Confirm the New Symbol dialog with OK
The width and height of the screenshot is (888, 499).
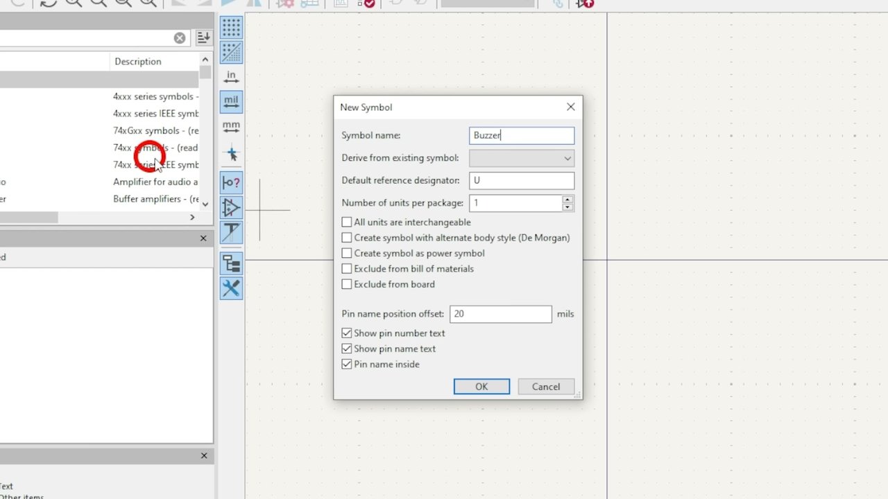tap(481, 387)
